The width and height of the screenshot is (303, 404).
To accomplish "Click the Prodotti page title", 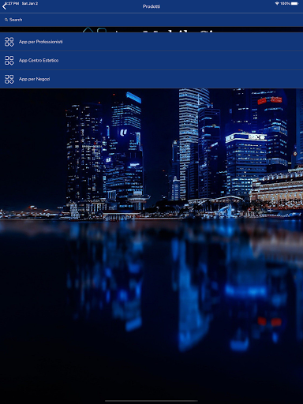I will (151, 6).
